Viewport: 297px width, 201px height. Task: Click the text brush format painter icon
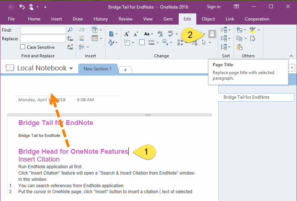[111, 42]
